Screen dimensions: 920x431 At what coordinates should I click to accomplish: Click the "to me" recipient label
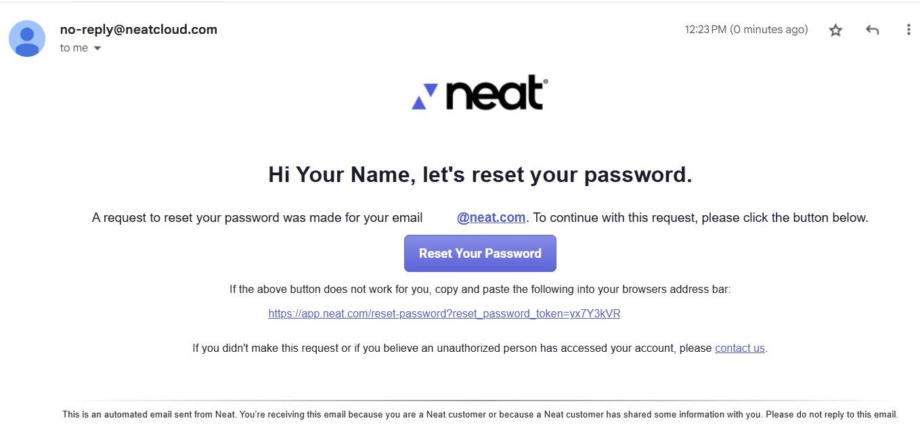[74, 48]
